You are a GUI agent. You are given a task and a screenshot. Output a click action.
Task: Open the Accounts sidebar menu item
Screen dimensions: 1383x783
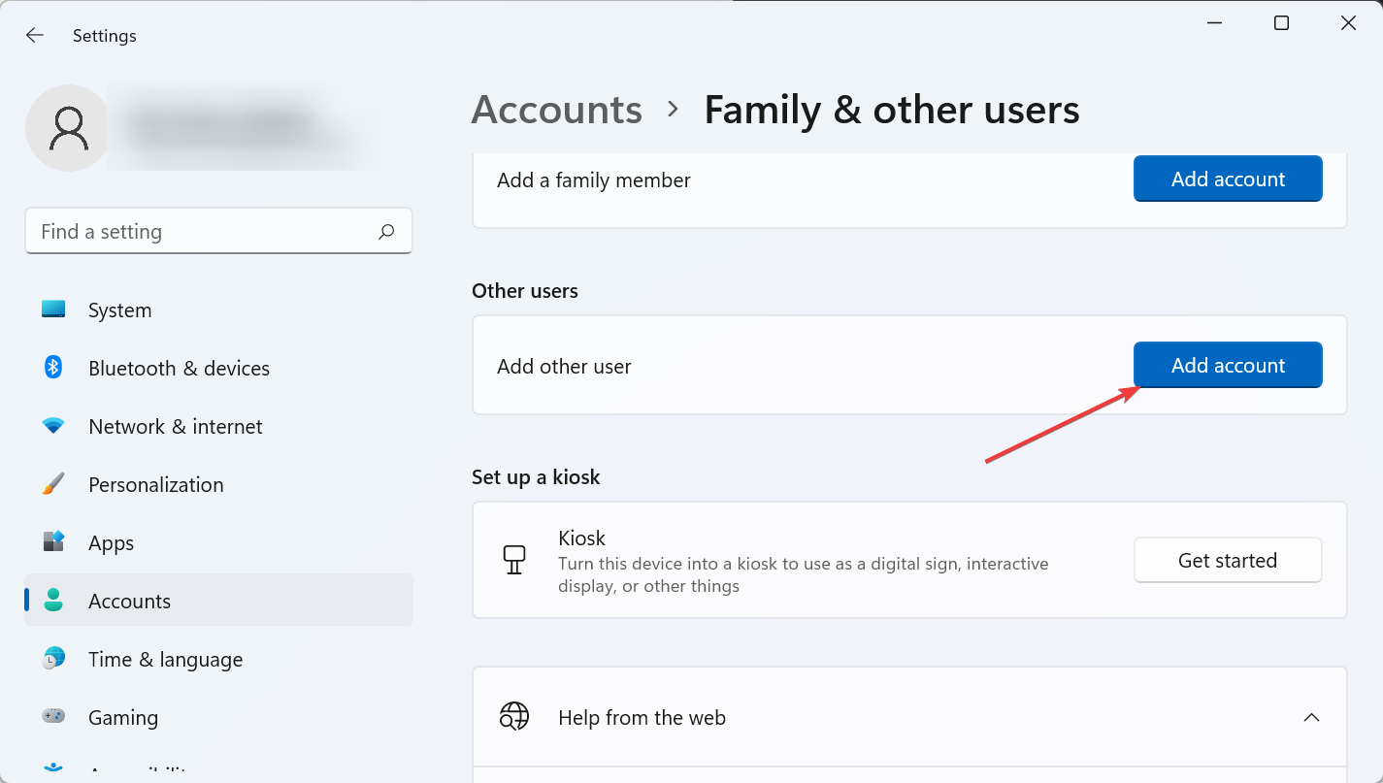click(129, 601)
